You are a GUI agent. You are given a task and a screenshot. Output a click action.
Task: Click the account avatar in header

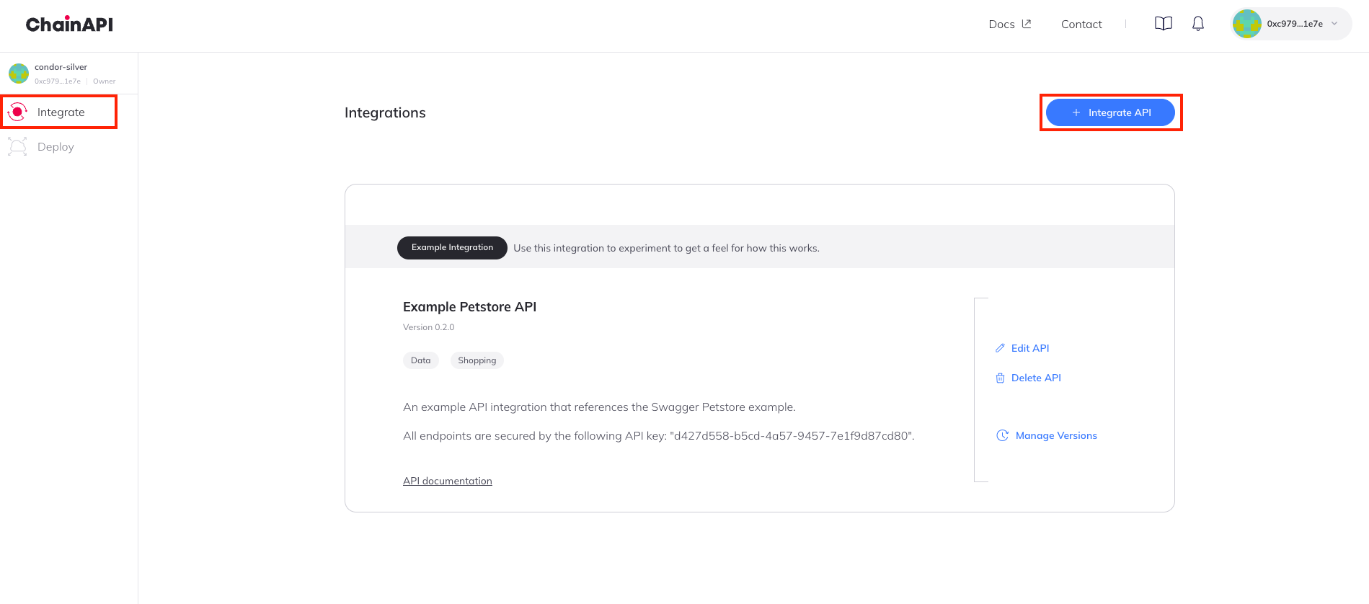coord(1246,24)
